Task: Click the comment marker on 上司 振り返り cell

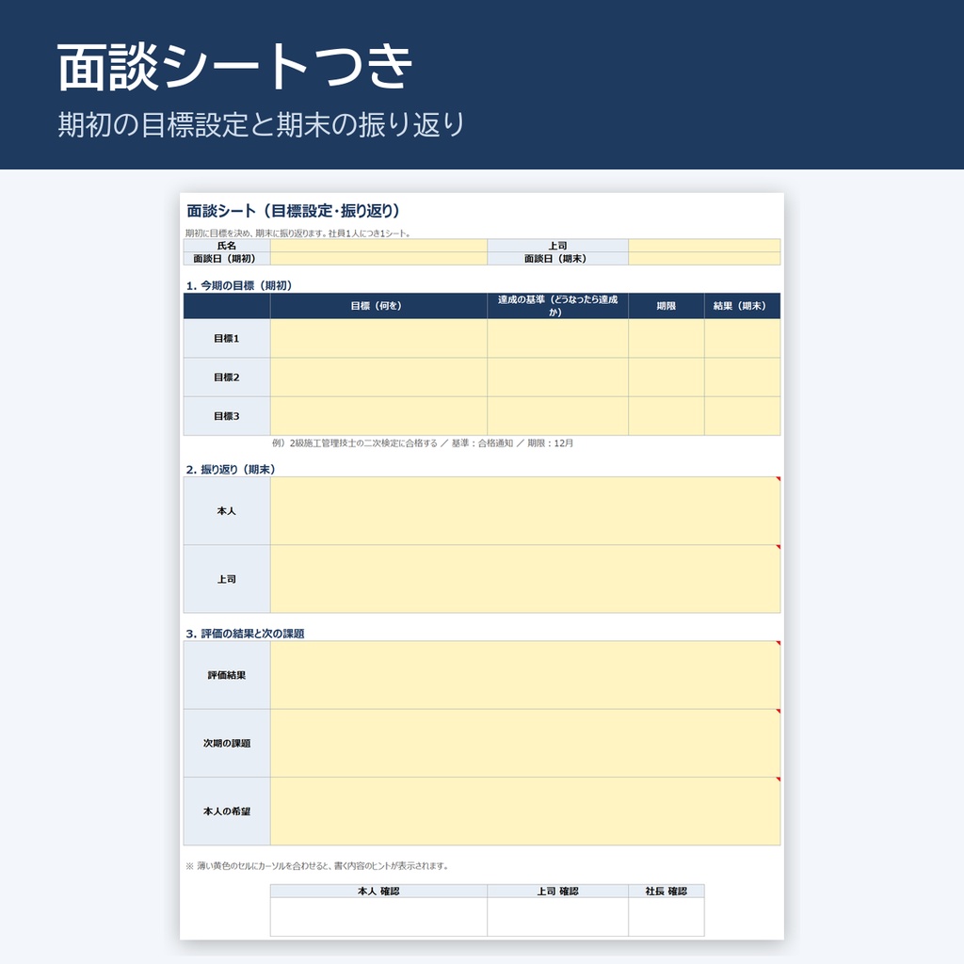Action: click(x=779, y=547)
